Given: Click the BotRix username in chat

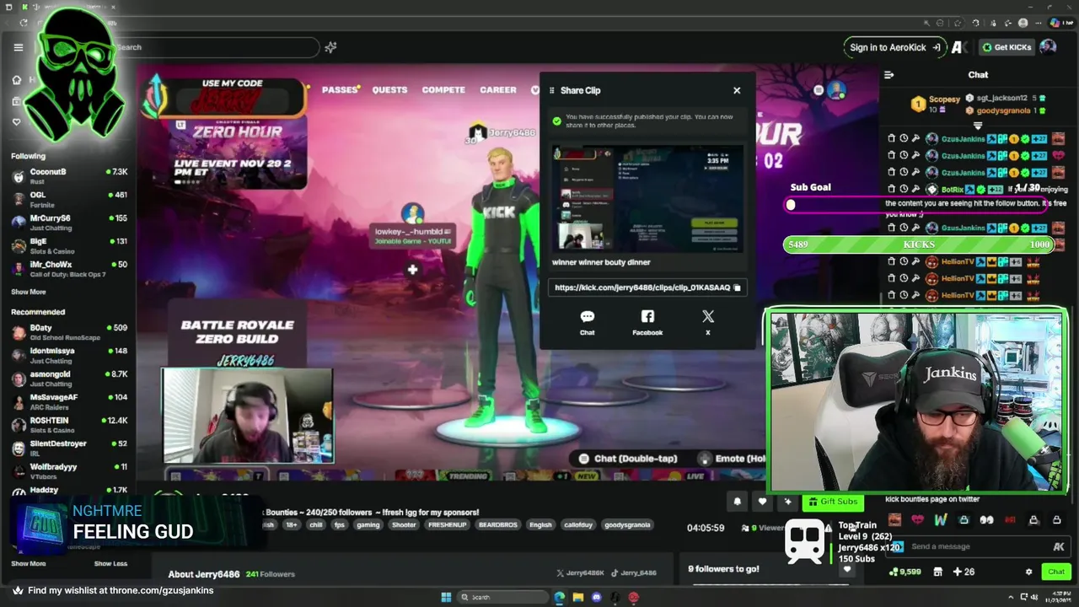Looking at the screenshot, I should [x=953, y=190].
